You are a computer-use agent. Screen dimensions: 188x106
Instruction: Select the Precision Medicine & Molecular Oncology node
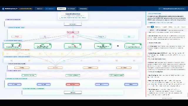pos(43,46)
